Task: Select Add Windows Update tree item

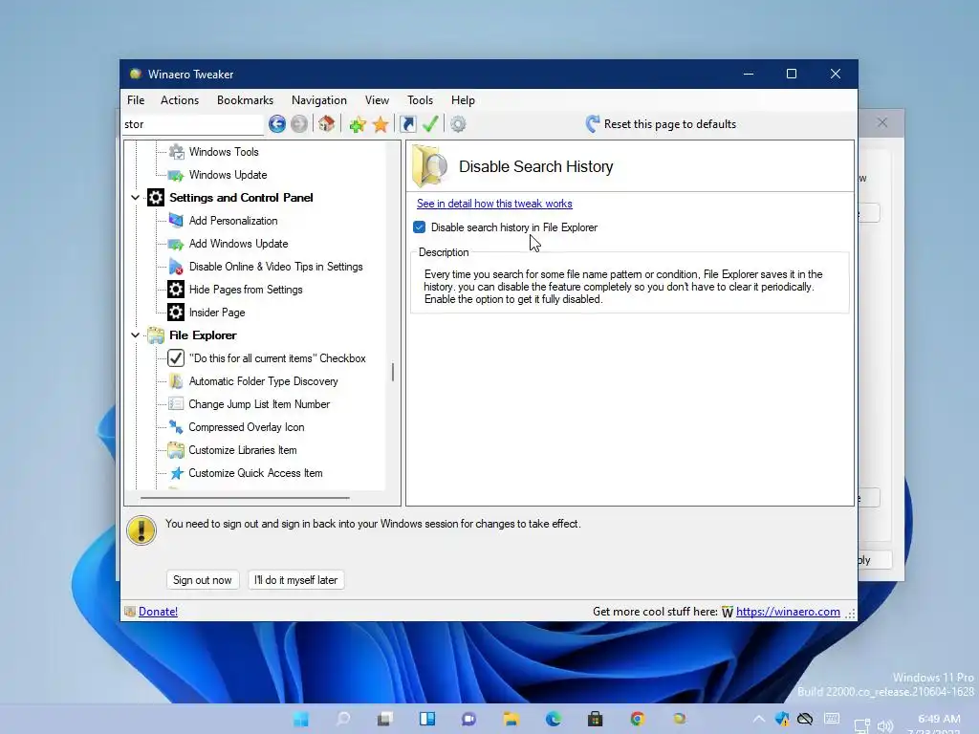Action: point(238,244)
